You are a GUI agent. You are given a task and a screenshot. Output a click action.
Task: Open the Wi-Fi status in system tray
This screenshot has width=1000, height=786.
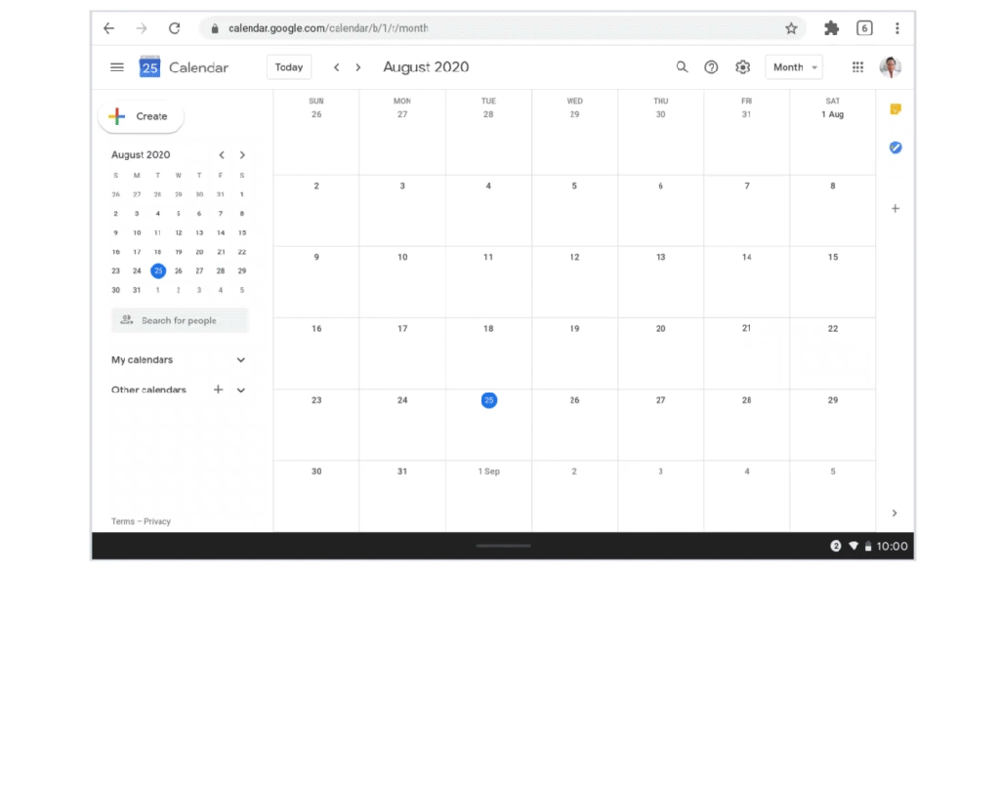pos(854,547)
